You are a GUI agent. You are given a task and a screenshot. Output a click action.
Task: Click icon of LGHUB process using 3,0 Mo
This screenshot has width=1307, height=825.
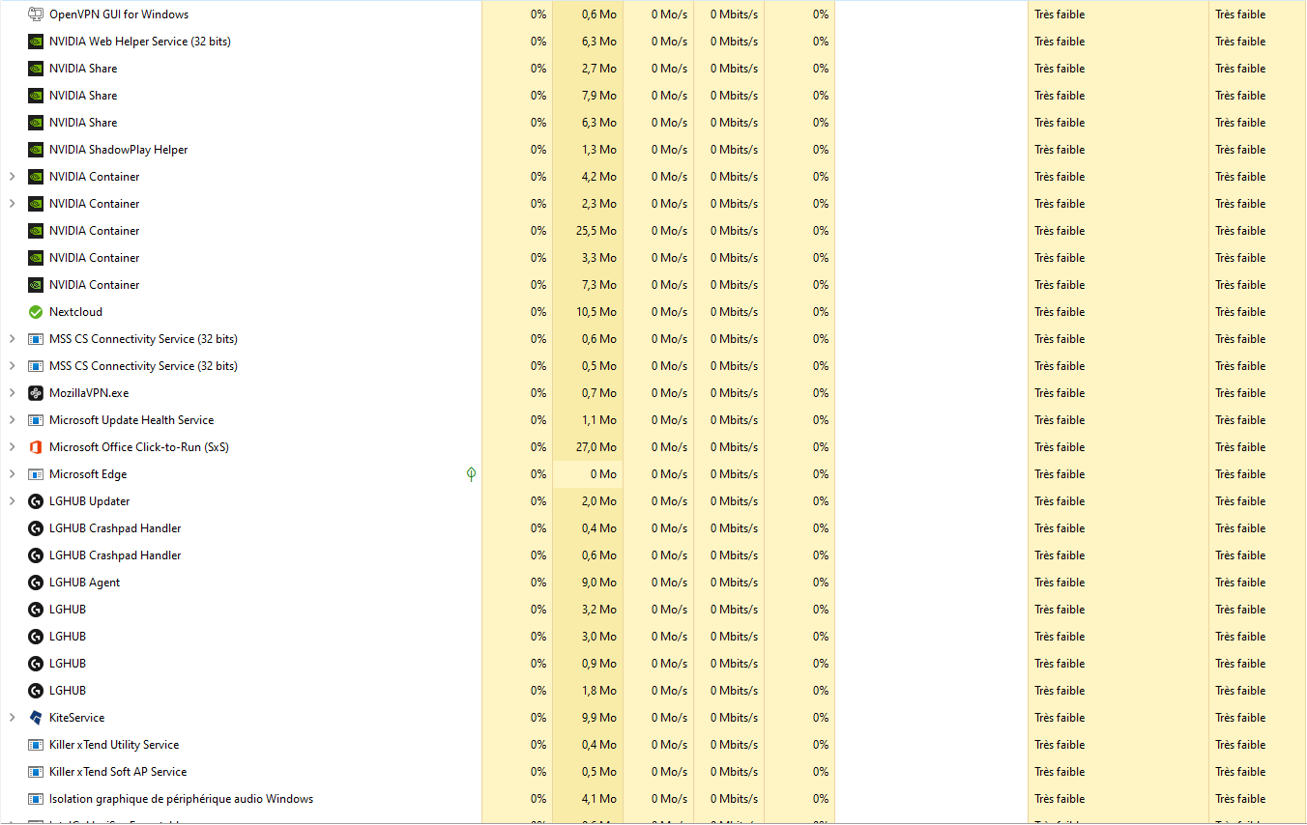(36, 637)
